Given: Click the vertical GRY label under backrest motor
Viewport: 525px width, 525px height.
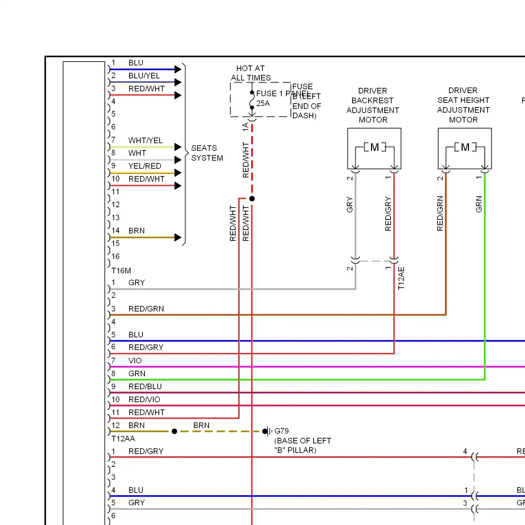Looking at the screenshot, I should click(x=350, y=205).
